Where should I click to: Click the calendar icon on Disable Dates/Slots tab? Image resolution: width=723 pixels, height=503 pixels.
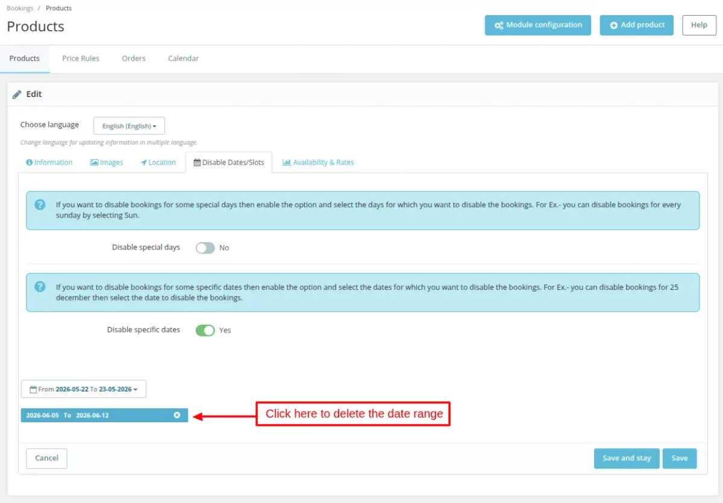tap(197, 163)
